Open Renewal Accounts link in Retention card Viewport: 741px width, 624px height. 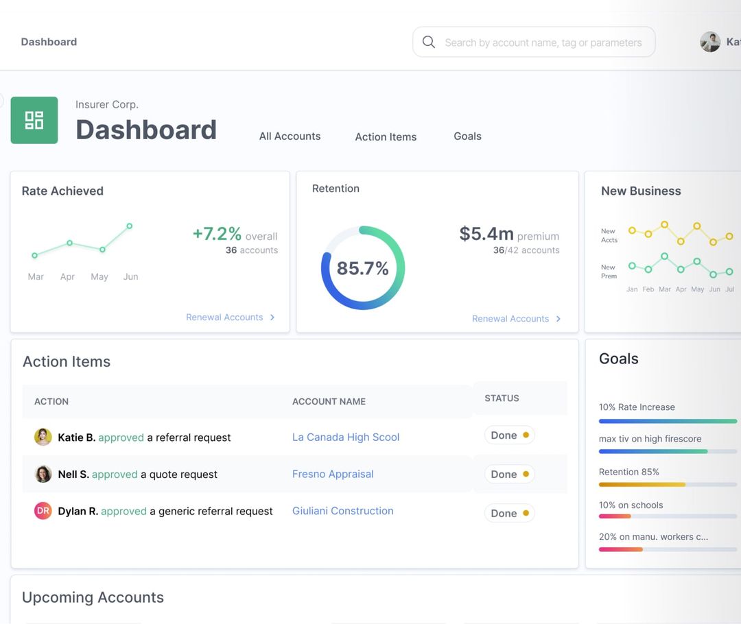tap(510, 319)
